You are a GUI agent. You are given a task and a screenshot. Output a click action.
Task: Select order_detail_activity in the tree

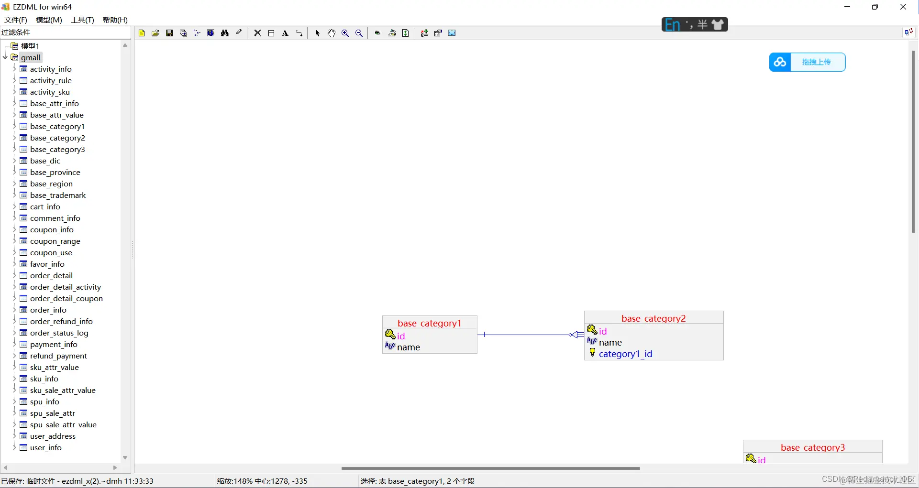[x=66, y=287]
